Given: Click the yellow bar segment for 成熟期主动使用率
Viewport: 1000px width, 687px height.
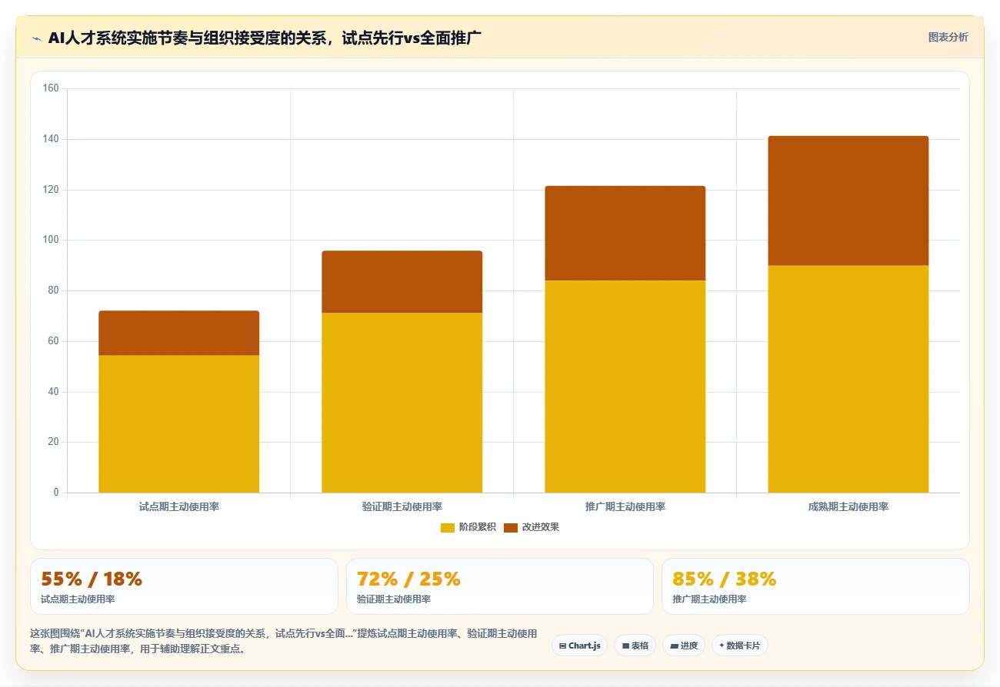Looking at the screenshot, I should pyautogui.click(x=848, y=379).
